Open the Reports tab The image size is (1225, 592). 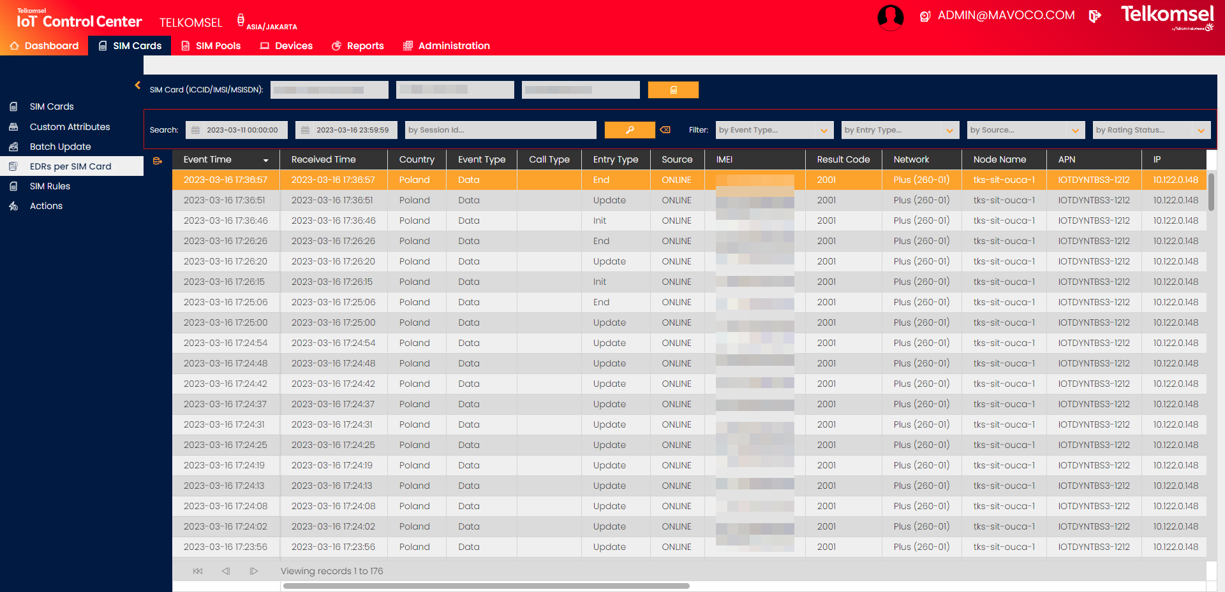358,46
